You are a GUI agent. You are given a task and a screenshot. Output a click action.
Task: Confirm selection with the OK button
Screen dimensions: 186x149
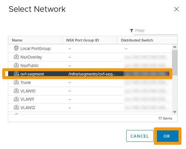pos(168,136)
